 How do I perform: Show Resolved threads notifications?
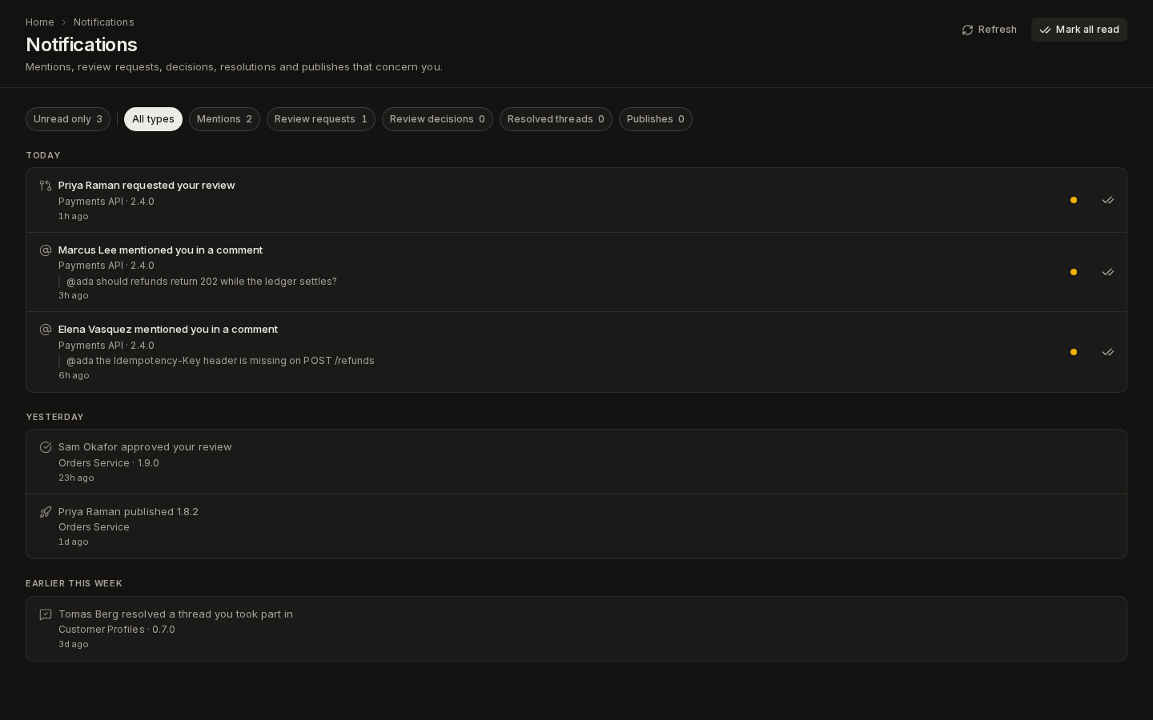pyautogui.click(x=556, y=119)
